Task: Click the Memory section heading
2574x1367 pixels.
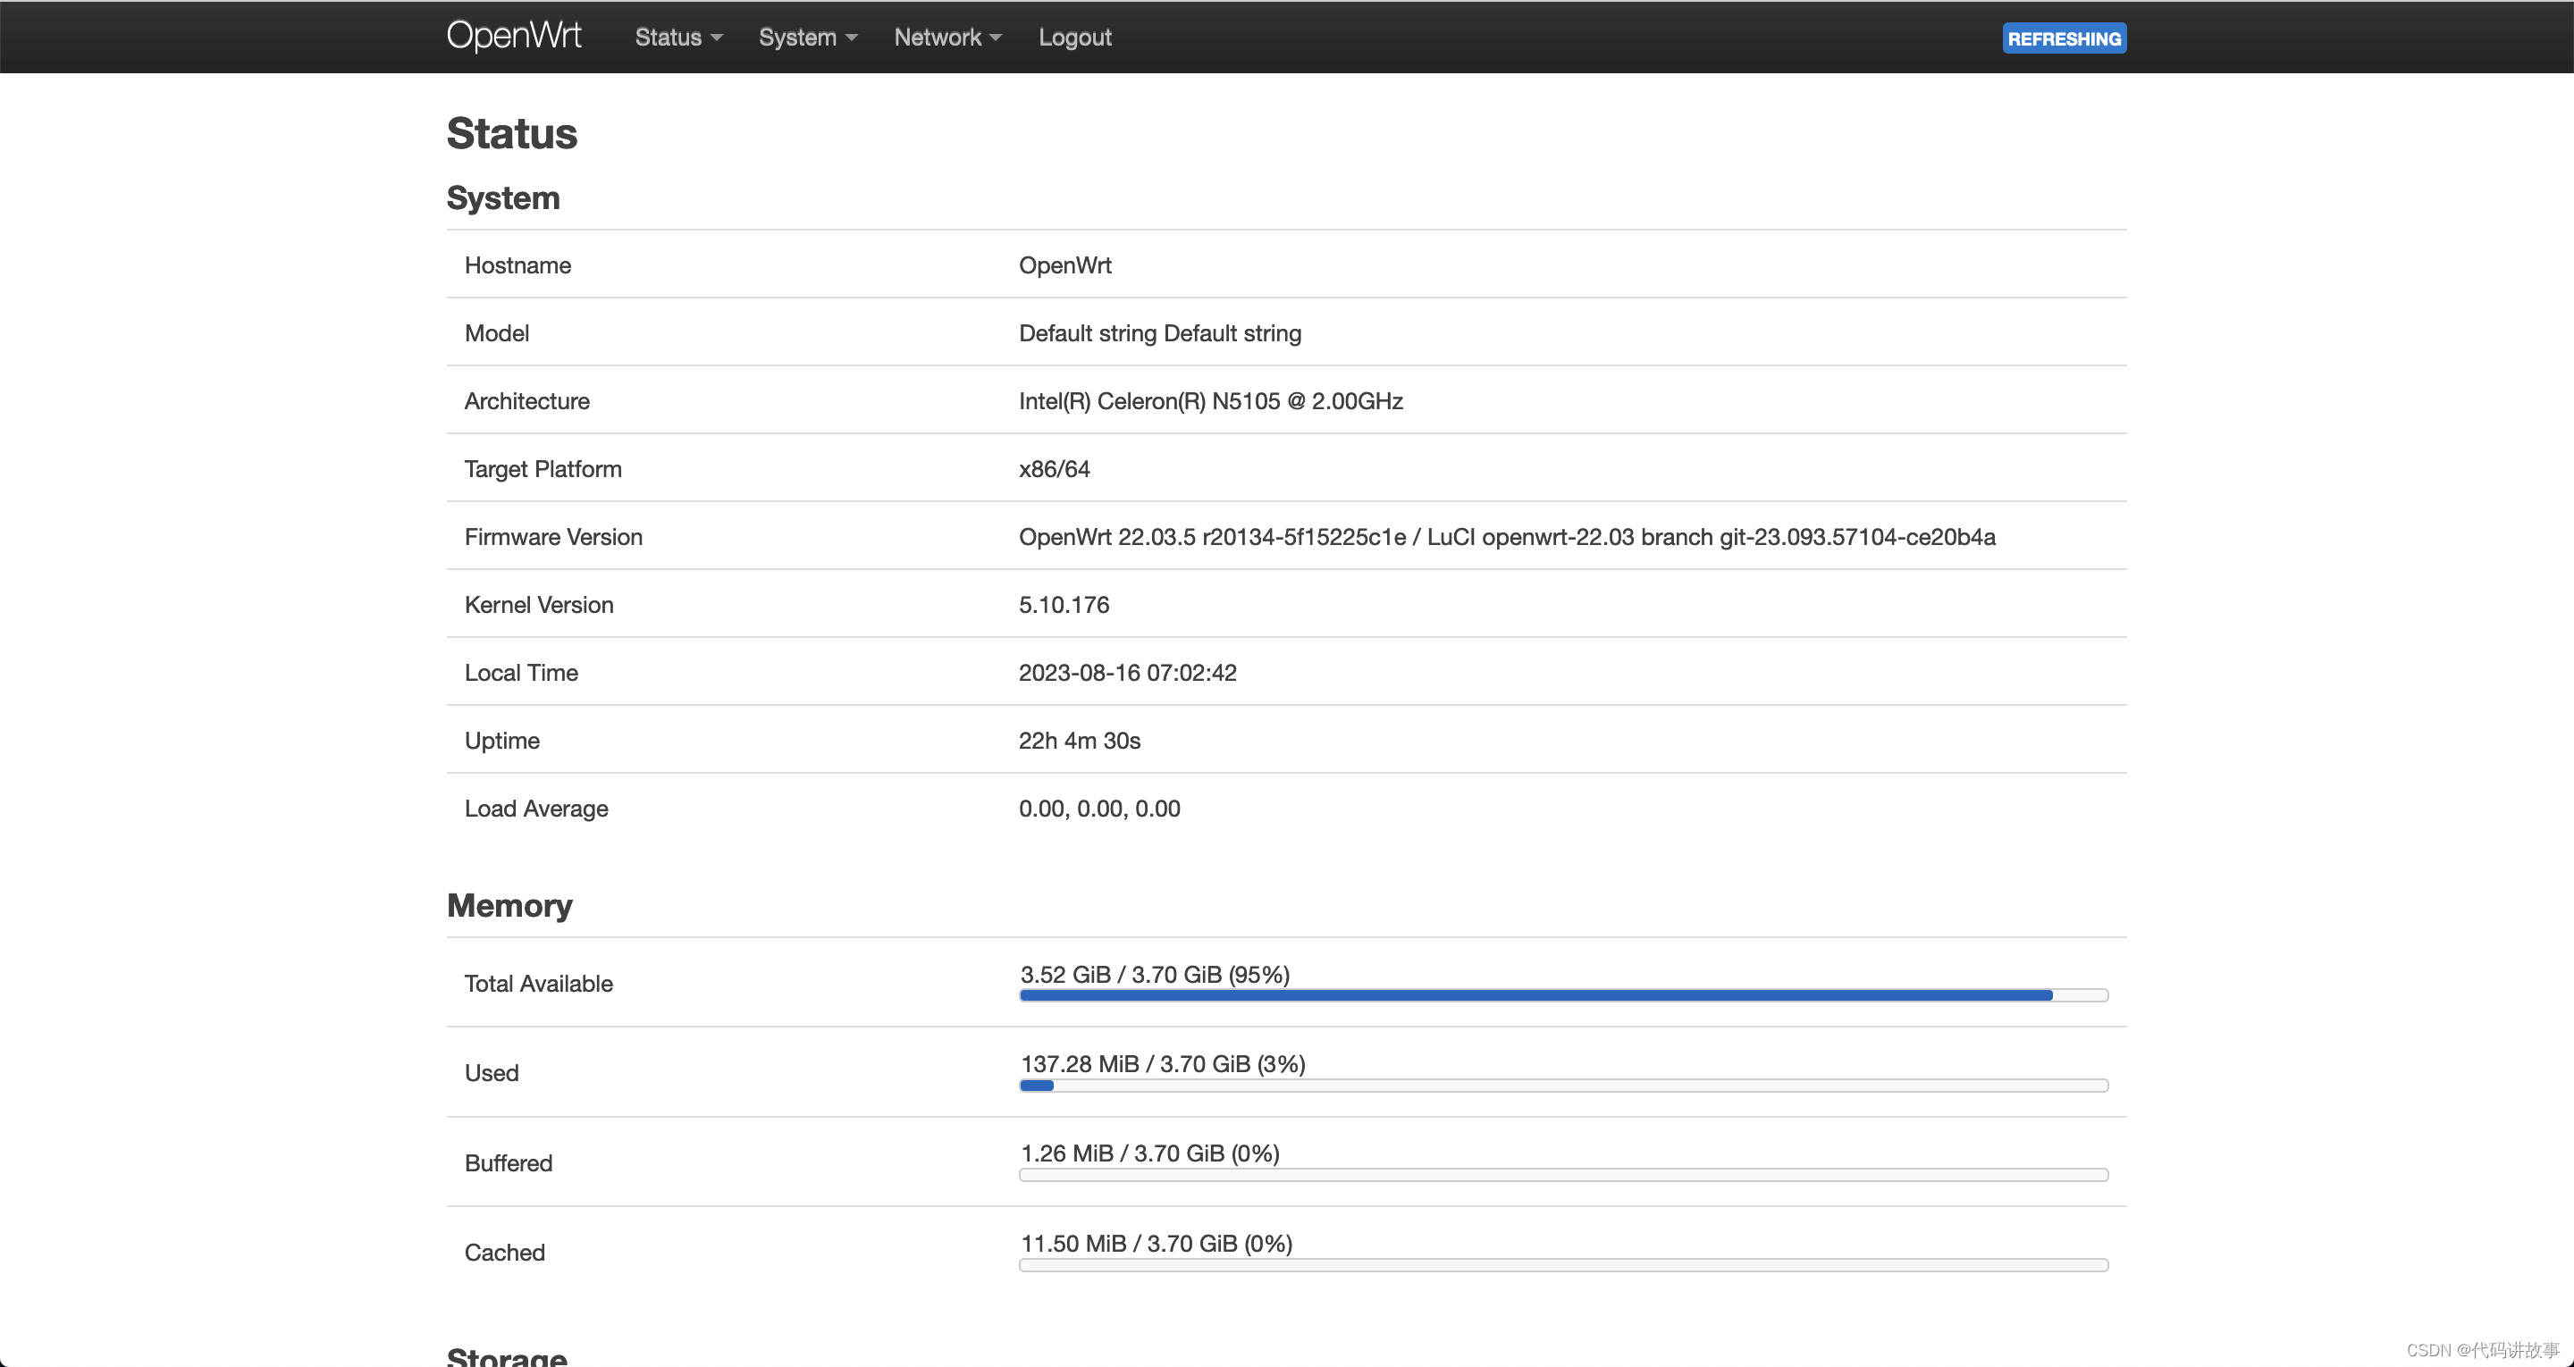Action: pyautogui.click(x=509, y=905)
